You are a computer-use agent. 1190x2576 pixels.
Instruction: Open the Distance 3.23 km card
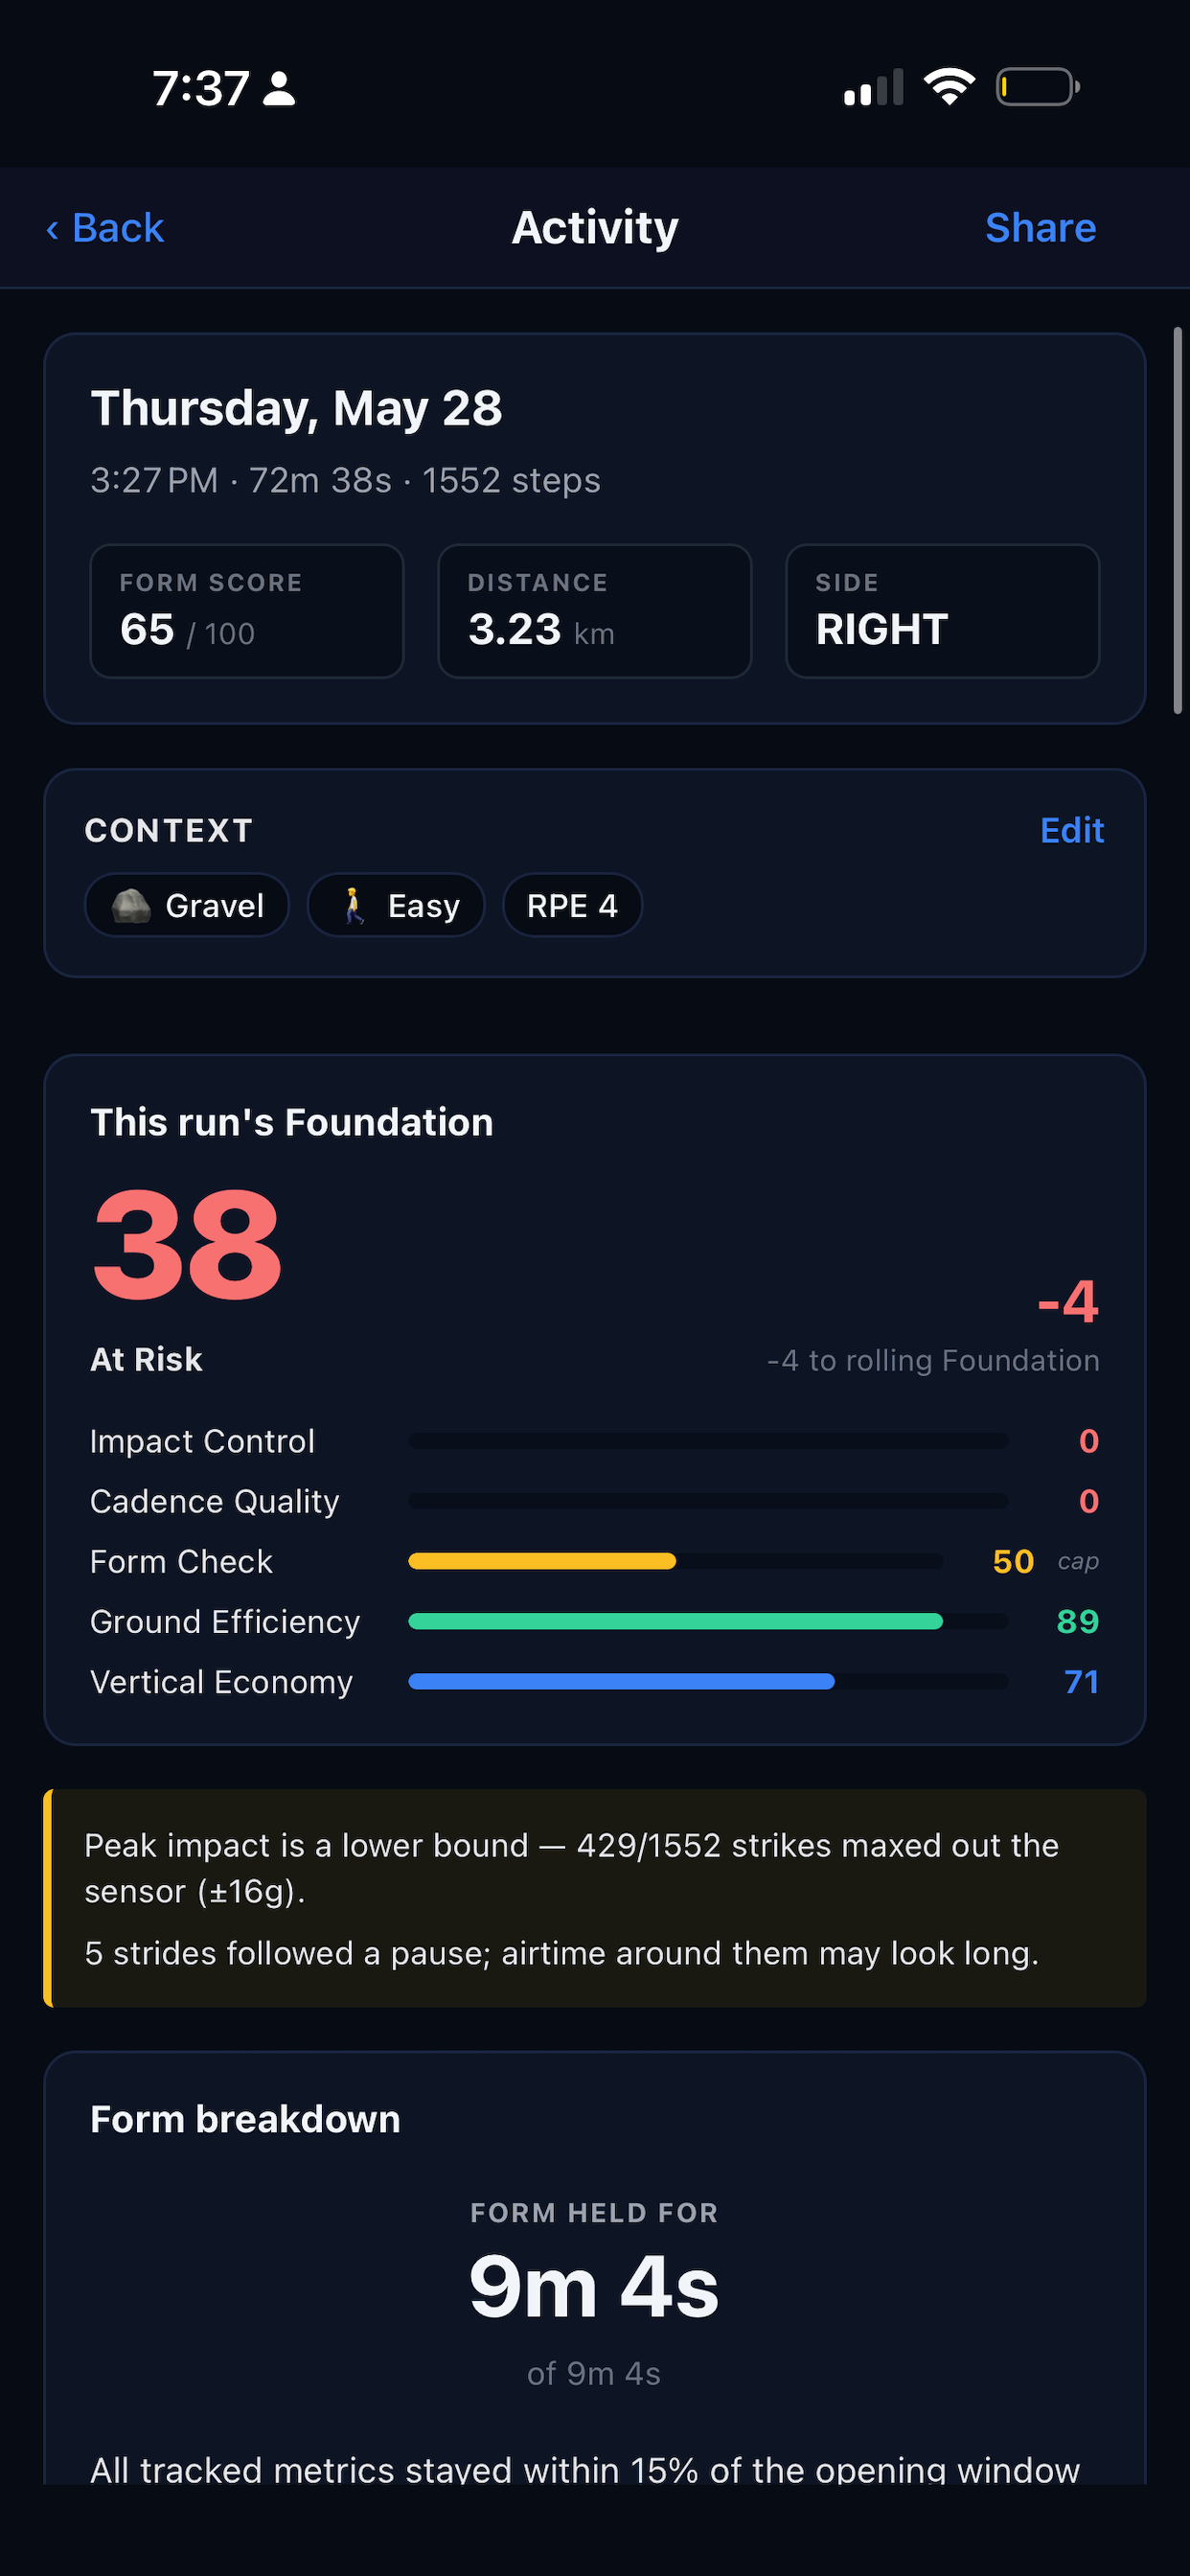[595, 611]
